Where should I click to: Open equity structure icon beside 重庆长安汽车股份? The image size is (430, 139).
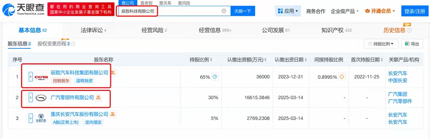113,114
